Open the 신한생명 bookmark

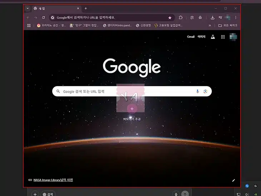[143, 25]
